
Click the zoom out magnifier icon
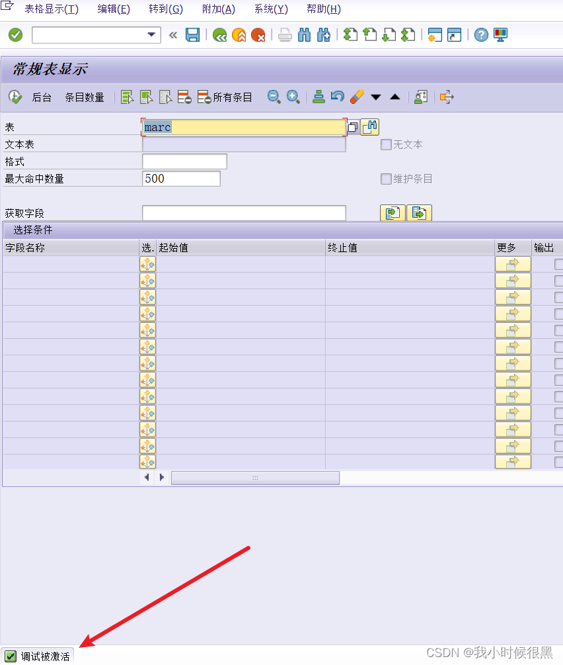274,97
